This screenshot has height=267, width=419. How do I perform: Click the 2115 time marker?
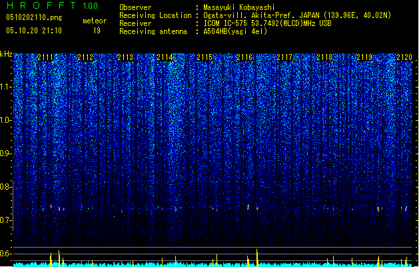coord(205,57)
